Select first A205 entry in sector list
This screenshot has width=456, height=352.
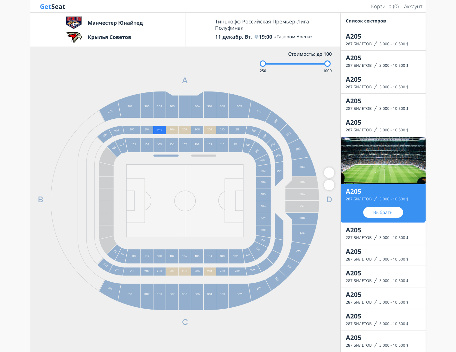[x=383, y=40]
